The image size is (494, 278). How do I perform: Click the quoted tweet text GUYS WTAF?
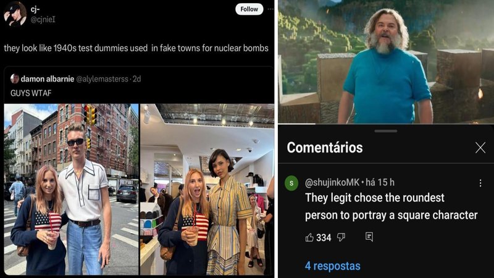(x=31, y=93)
